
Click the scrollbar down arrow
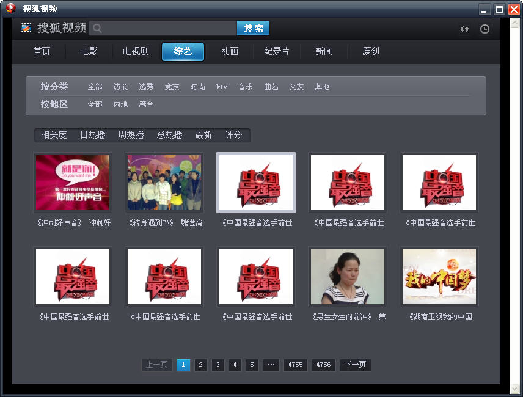pos(515,388)
